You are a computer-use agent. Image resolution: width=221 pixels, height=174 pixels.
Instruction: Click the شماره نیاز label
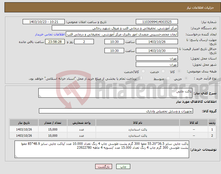coord(209,22)
